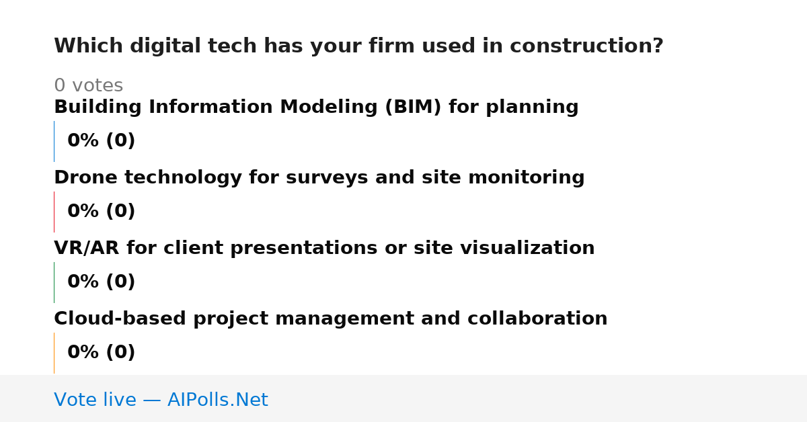This screenshot has width=807, height=422.
Task: Select the Building Information Modeling (BIM) option
Action: (316, 108)
